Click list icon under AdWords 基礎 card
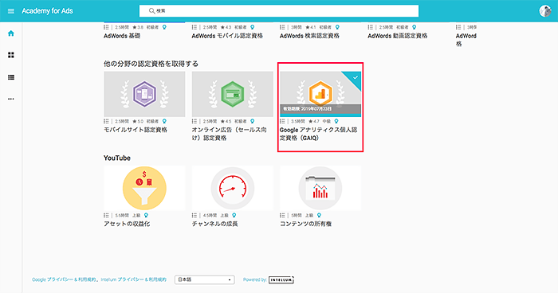Viewport: 558px width, 293px height. click(x=106, y=27)
